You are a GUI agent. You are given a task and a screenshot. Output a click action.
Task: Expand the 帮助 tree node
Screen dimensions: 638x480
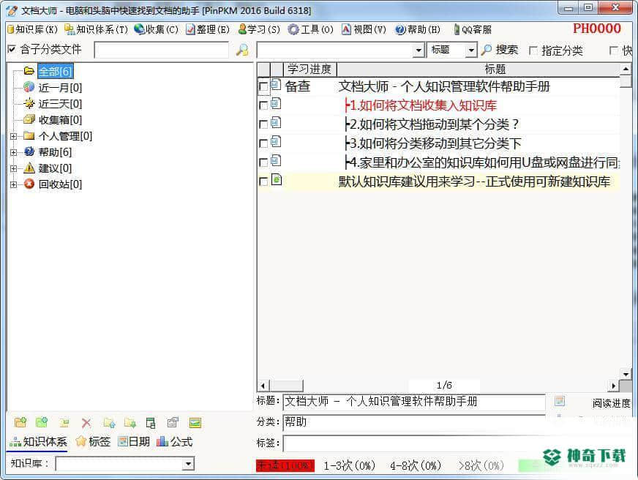[x=13, y=152]
